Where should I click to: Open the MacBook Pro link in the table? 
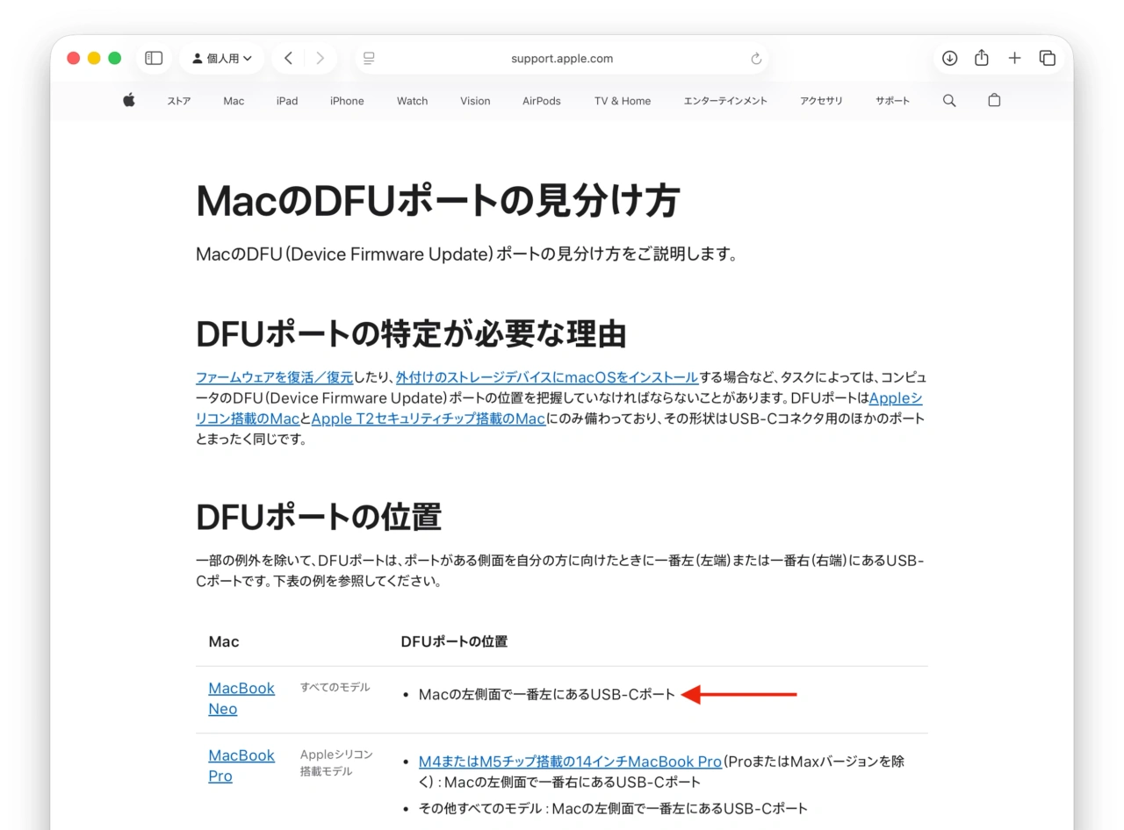(241, 765)
